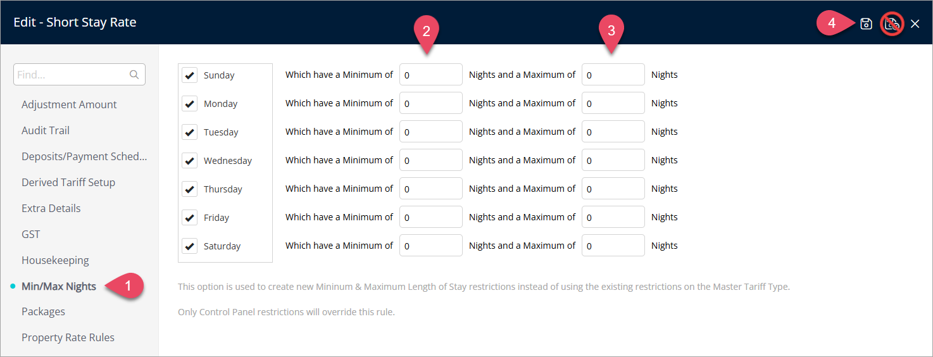Open Derived Tariff Setup section

click(68, 182)
